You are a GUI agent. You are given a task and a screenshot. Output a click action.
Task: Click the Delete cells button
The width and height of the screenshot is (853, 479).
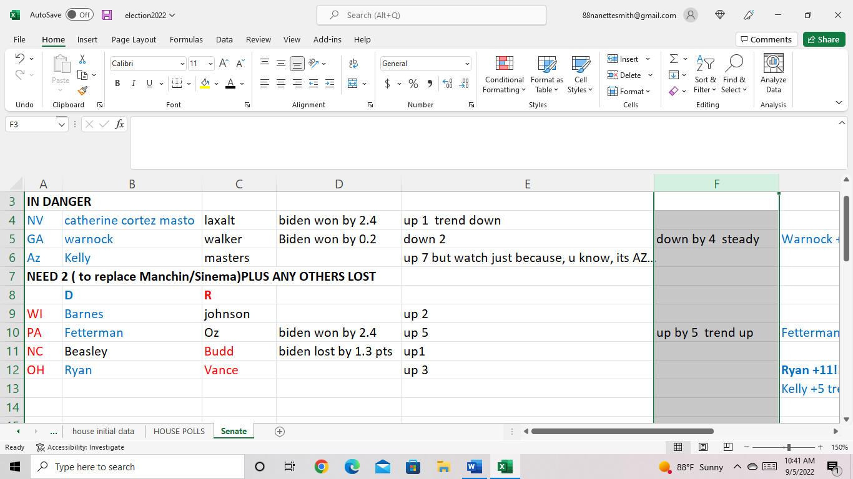coord(630,75)
